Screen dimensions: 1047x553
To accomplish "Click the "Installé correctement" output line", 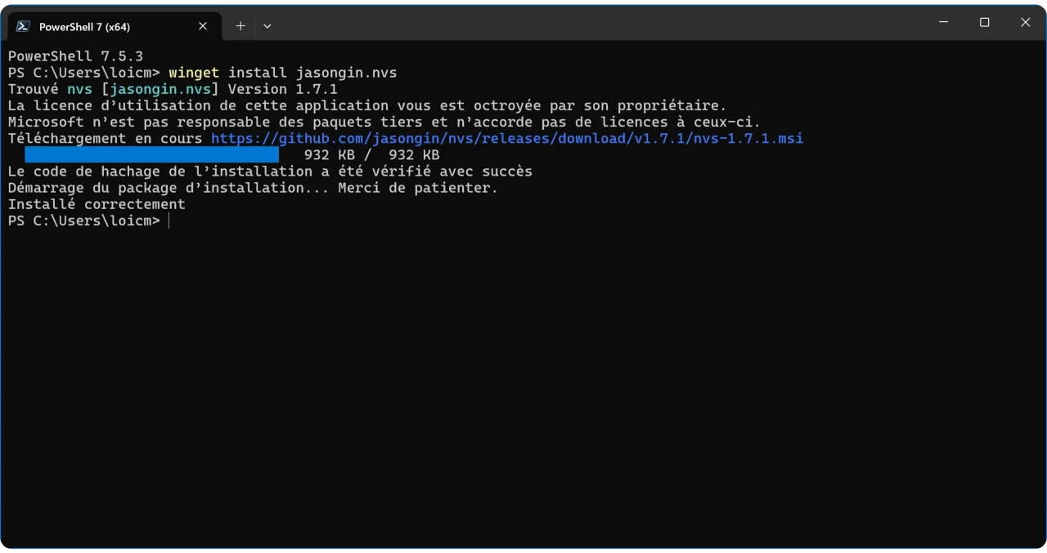I will click(97, 204).
